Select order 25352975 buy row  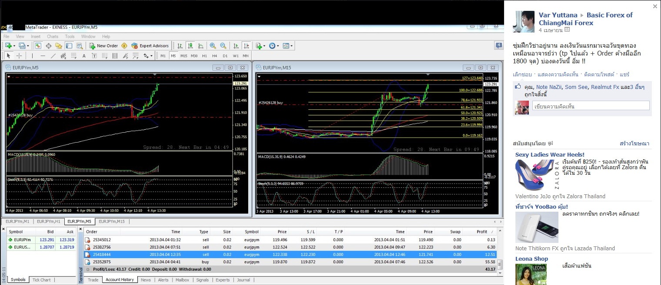tap(291, 262)
